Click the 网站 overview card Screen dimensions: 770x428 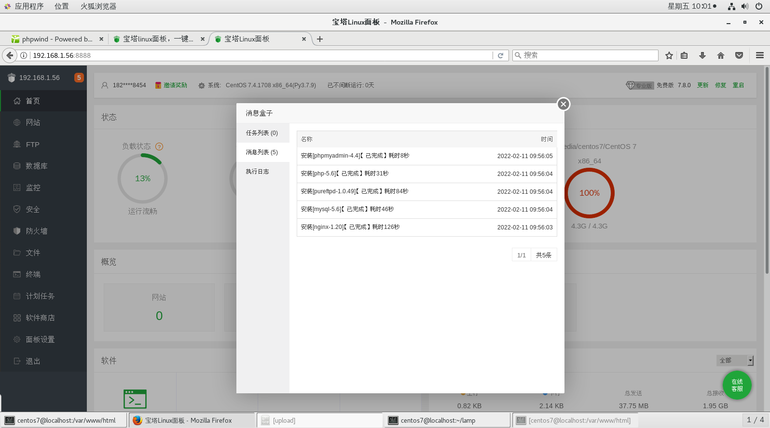coord(159,308)
